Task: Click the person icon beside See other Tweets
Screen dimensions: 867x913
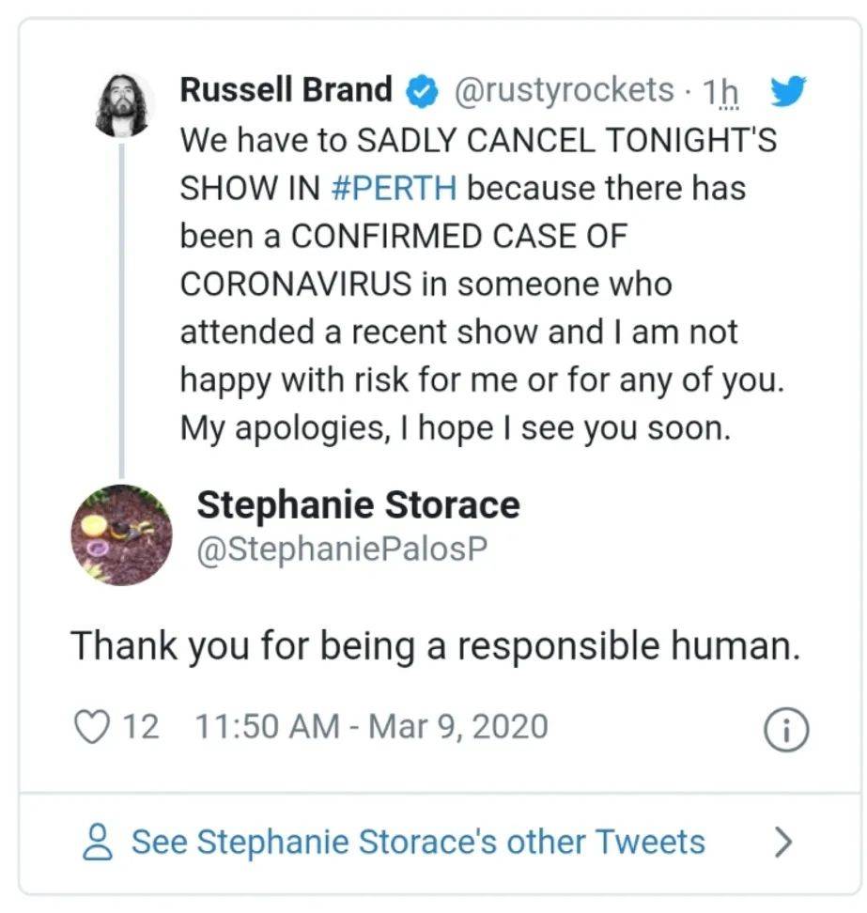Action: [98, 842]
